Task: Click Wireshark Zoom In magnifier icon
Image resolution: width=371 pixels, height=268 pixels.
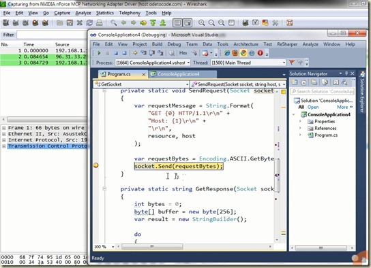Action: click(x=202, y=23)
